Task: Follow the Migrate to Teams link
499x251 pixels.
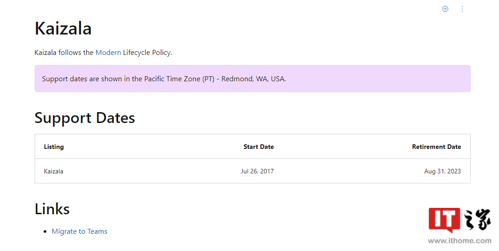Action: click(80, 231)
